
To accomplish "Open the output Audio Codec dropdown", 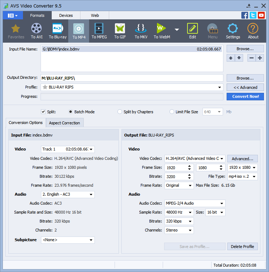I will pyautogui.click(x=222, y=203).
